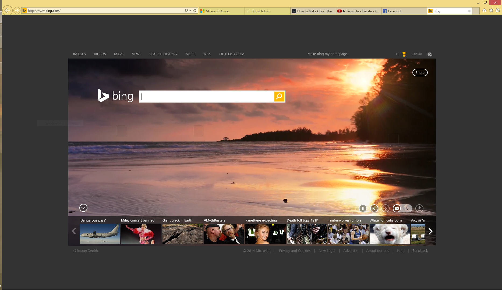Open image Info camera button
502x290 pixels.
point(402,208)
